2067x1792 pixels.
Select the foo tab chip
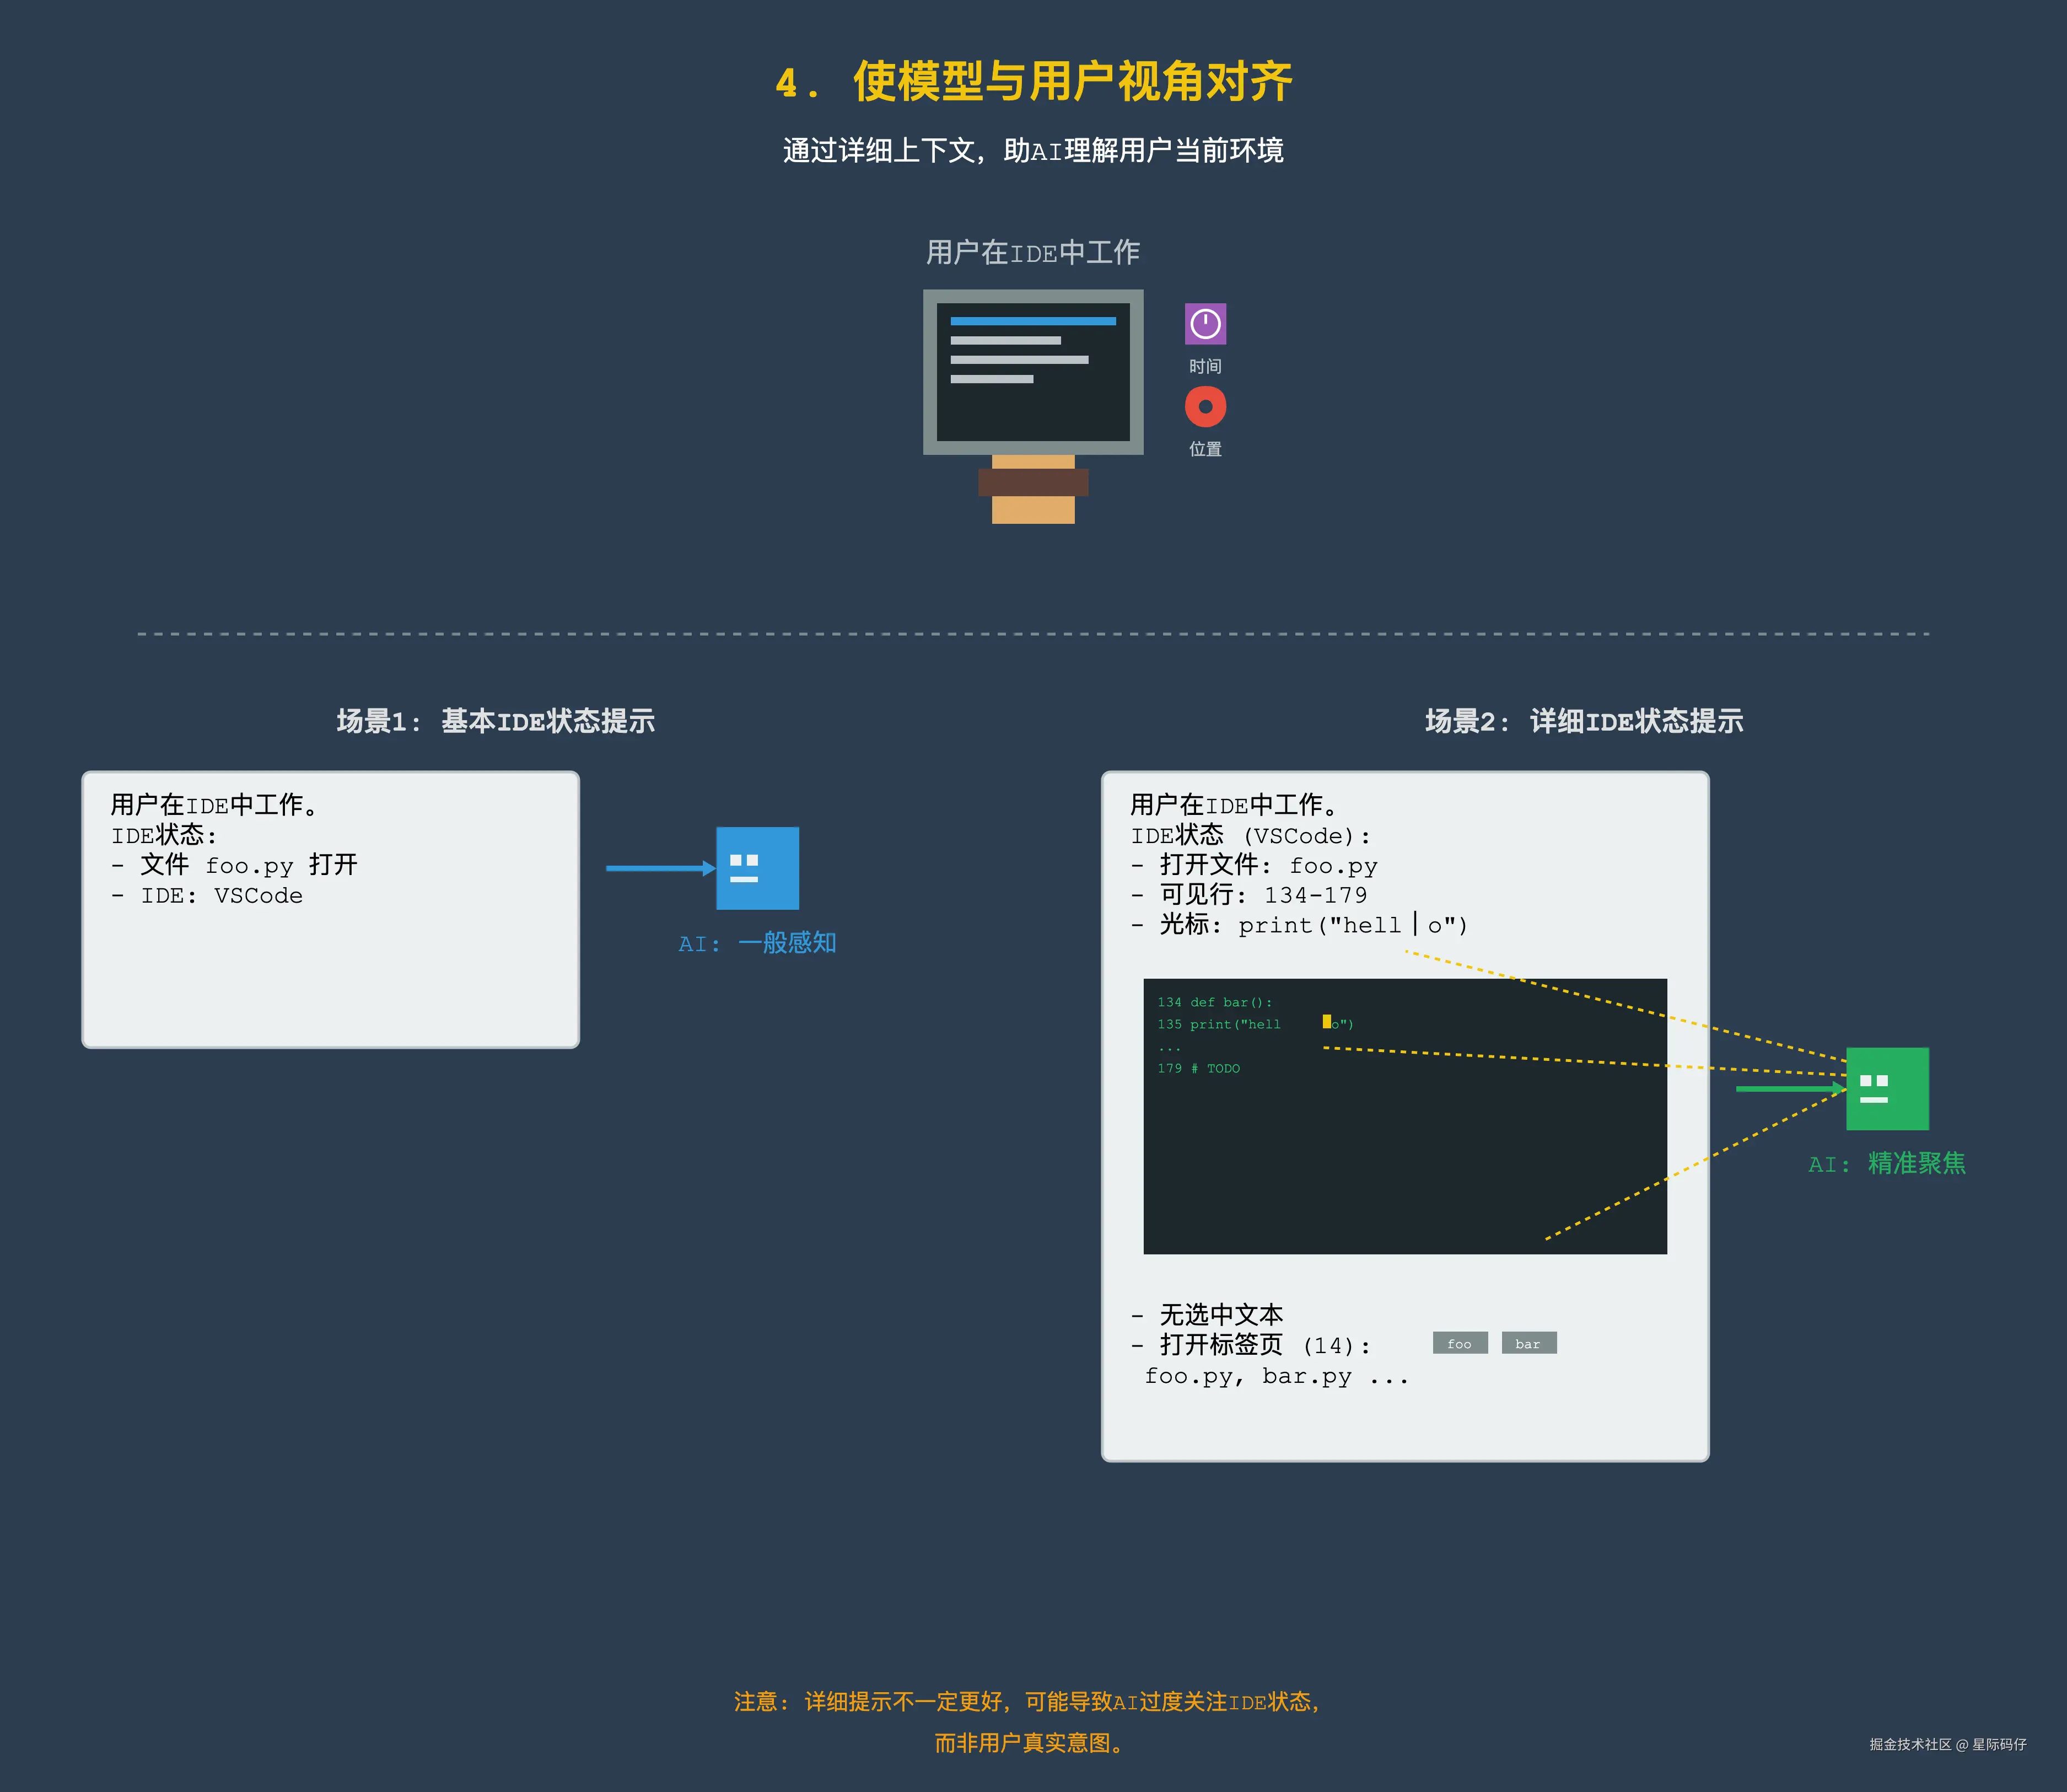pos(1459,1343)
